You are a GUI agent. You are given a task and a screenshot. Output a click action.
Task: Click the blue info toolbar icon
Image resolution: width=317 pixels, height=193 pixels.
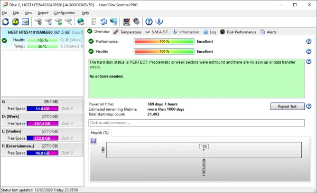160,22
